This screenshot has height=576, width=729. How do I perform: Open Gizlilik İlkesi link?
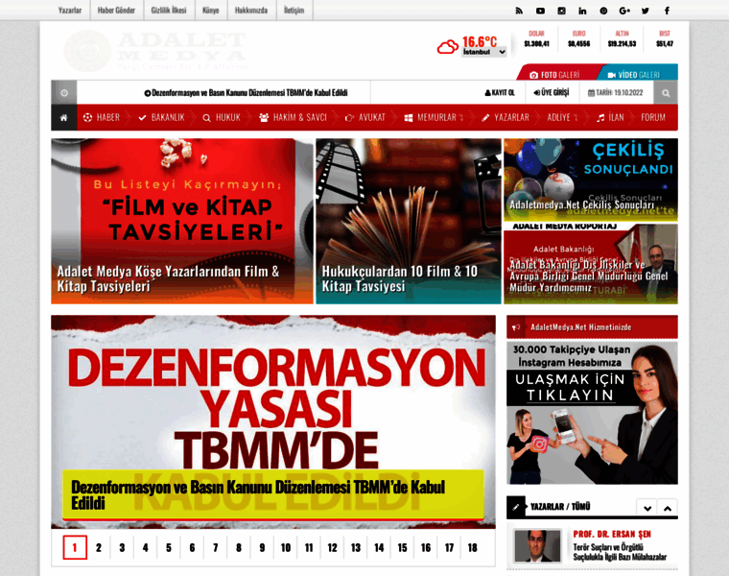[169, 11]
